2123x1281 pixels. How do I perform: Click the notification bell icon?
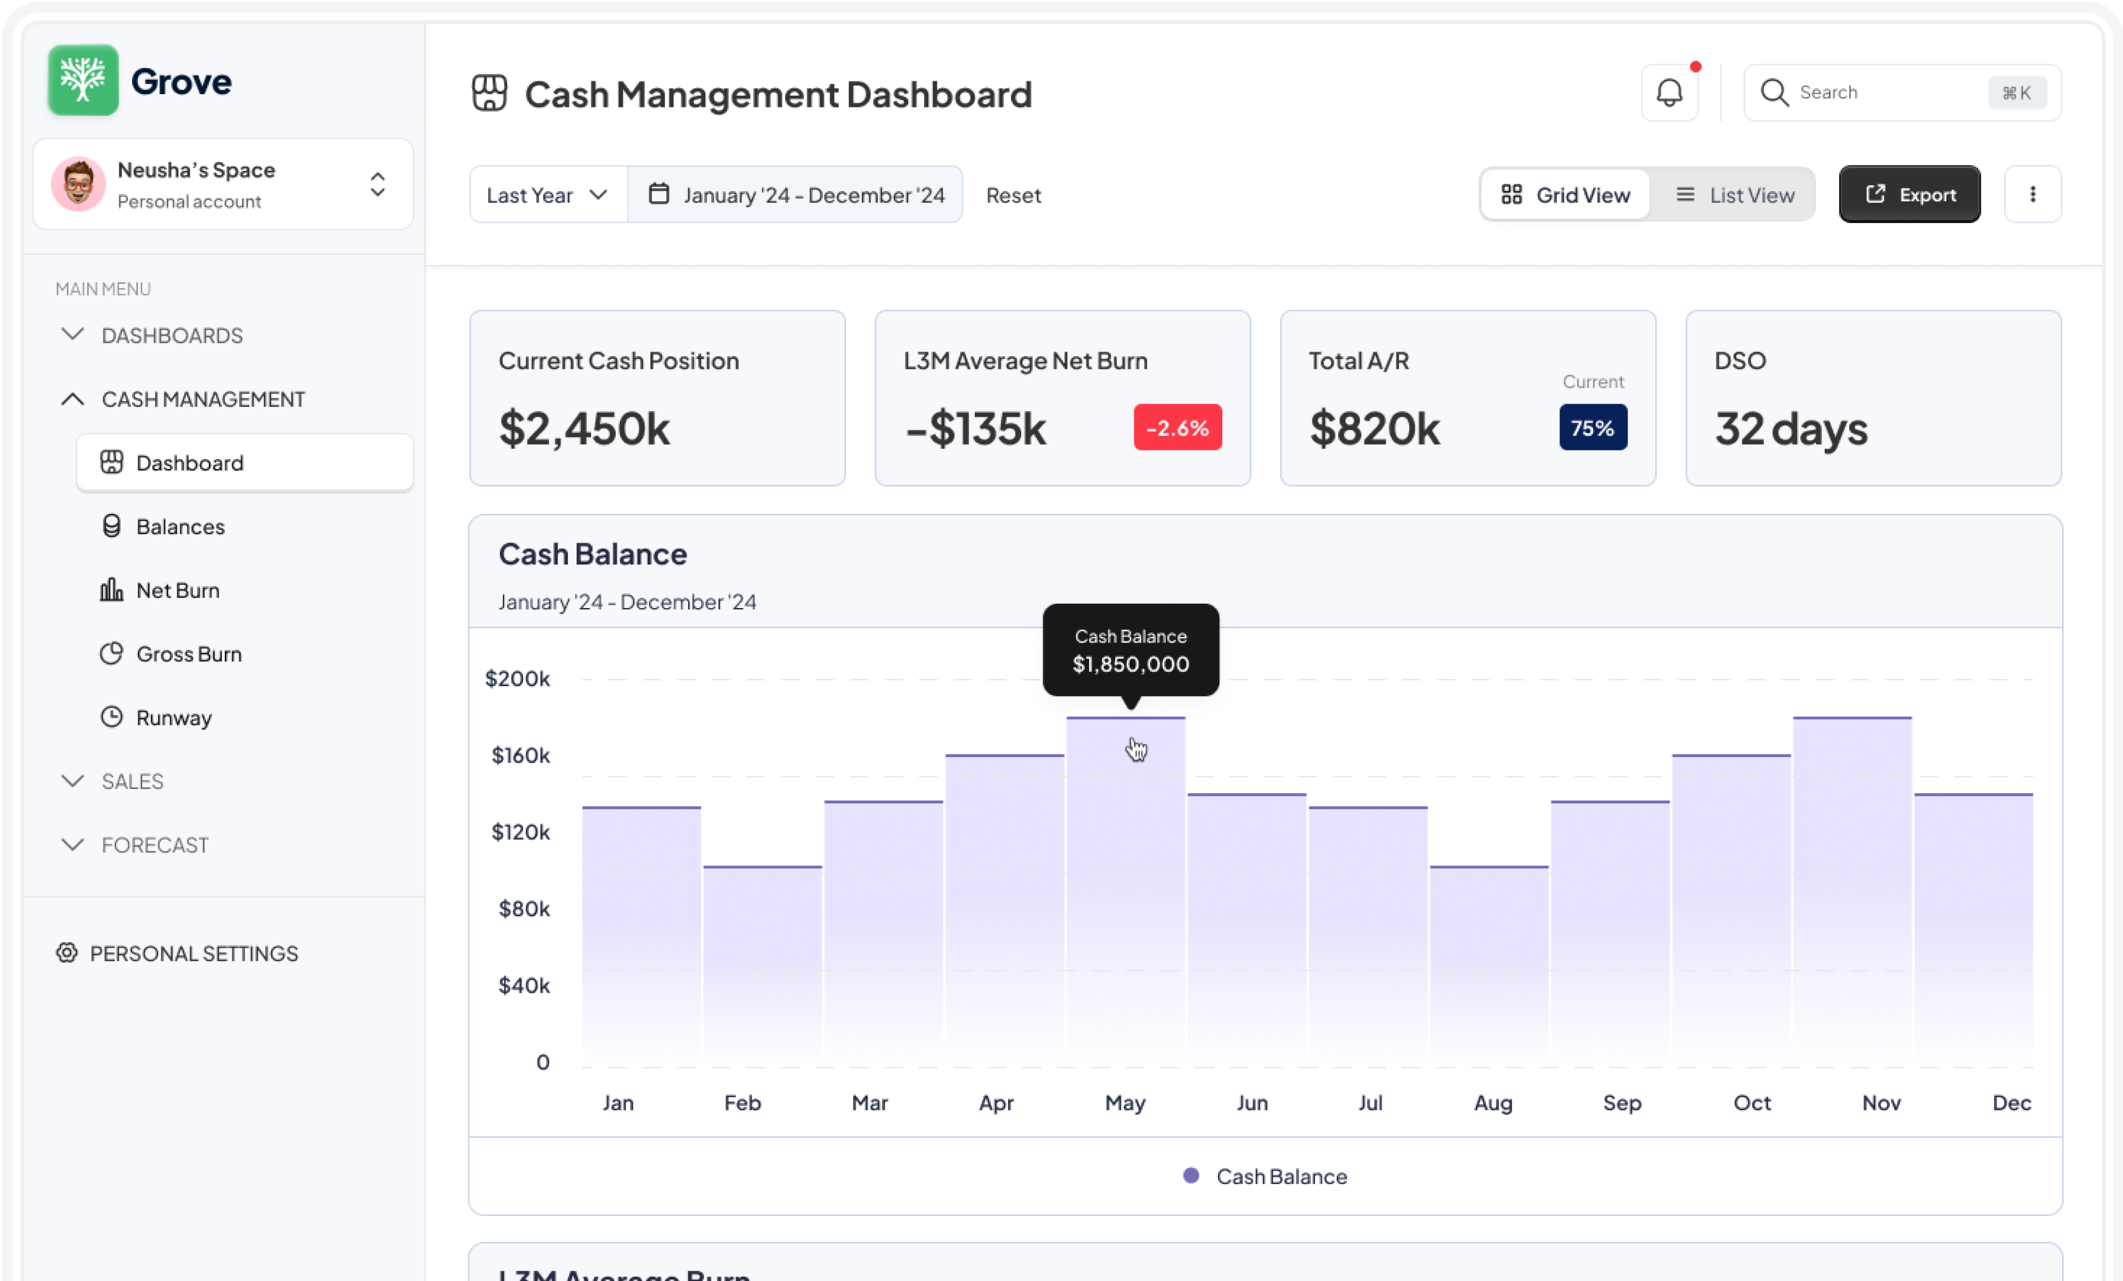coord(1669,93)
